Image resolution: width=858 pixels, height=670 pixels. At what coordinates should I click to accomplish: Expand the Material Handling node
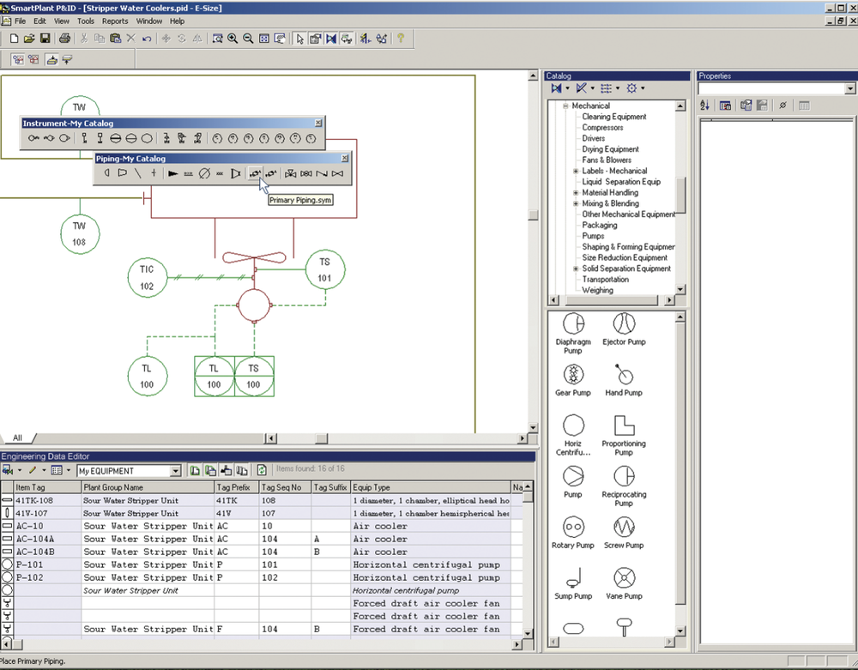tap(576, 192)
